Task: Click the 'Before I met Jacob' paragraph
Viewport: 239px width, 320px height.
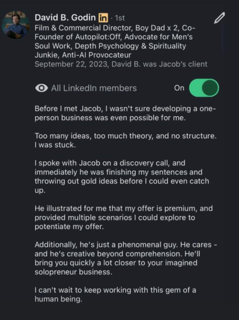Action: [x=123, y=113]
